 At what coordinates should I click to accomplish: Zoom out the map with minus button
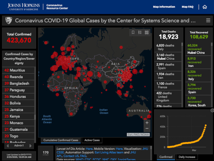coord(147,129)
